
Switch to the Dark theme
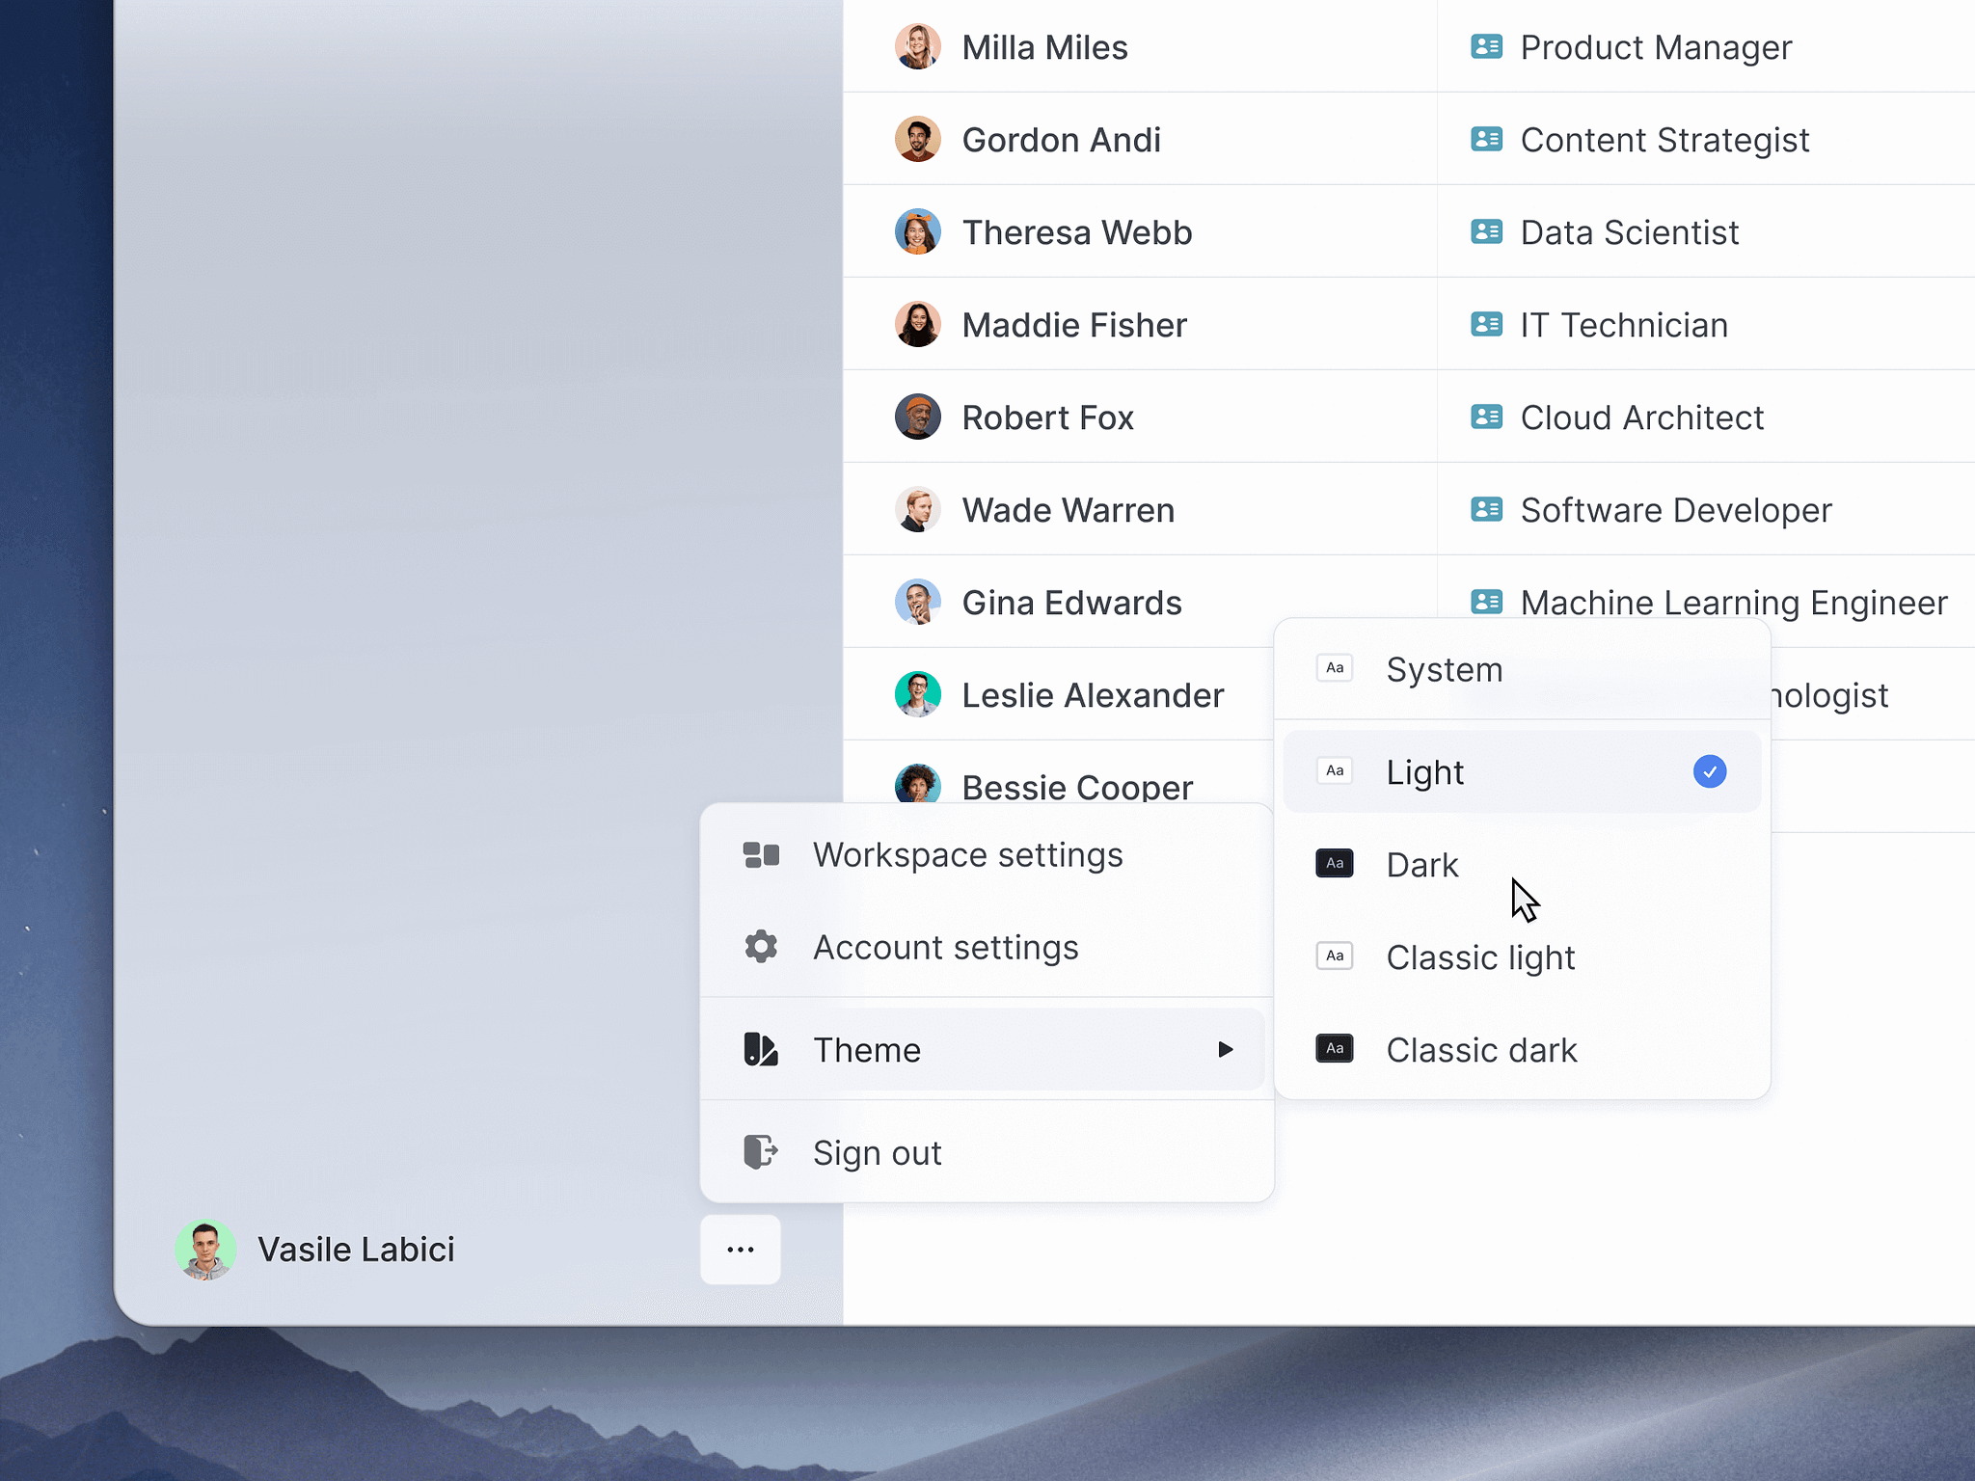(x=1422, y=865)
